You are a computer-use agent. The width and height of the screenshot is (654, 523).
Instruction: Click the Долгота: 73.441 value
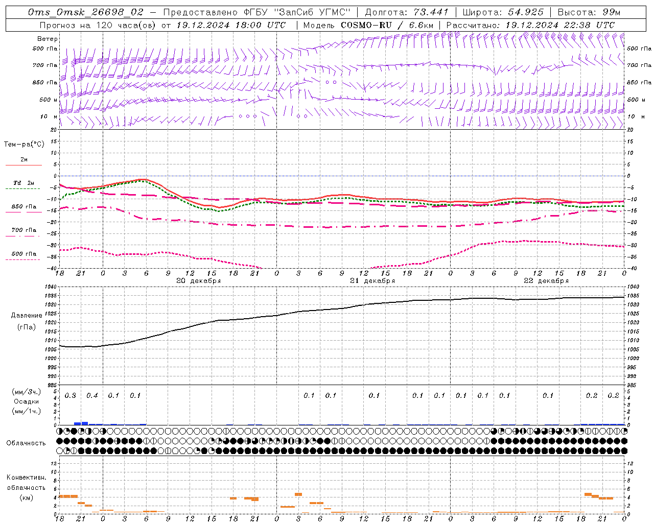[407, 12]
